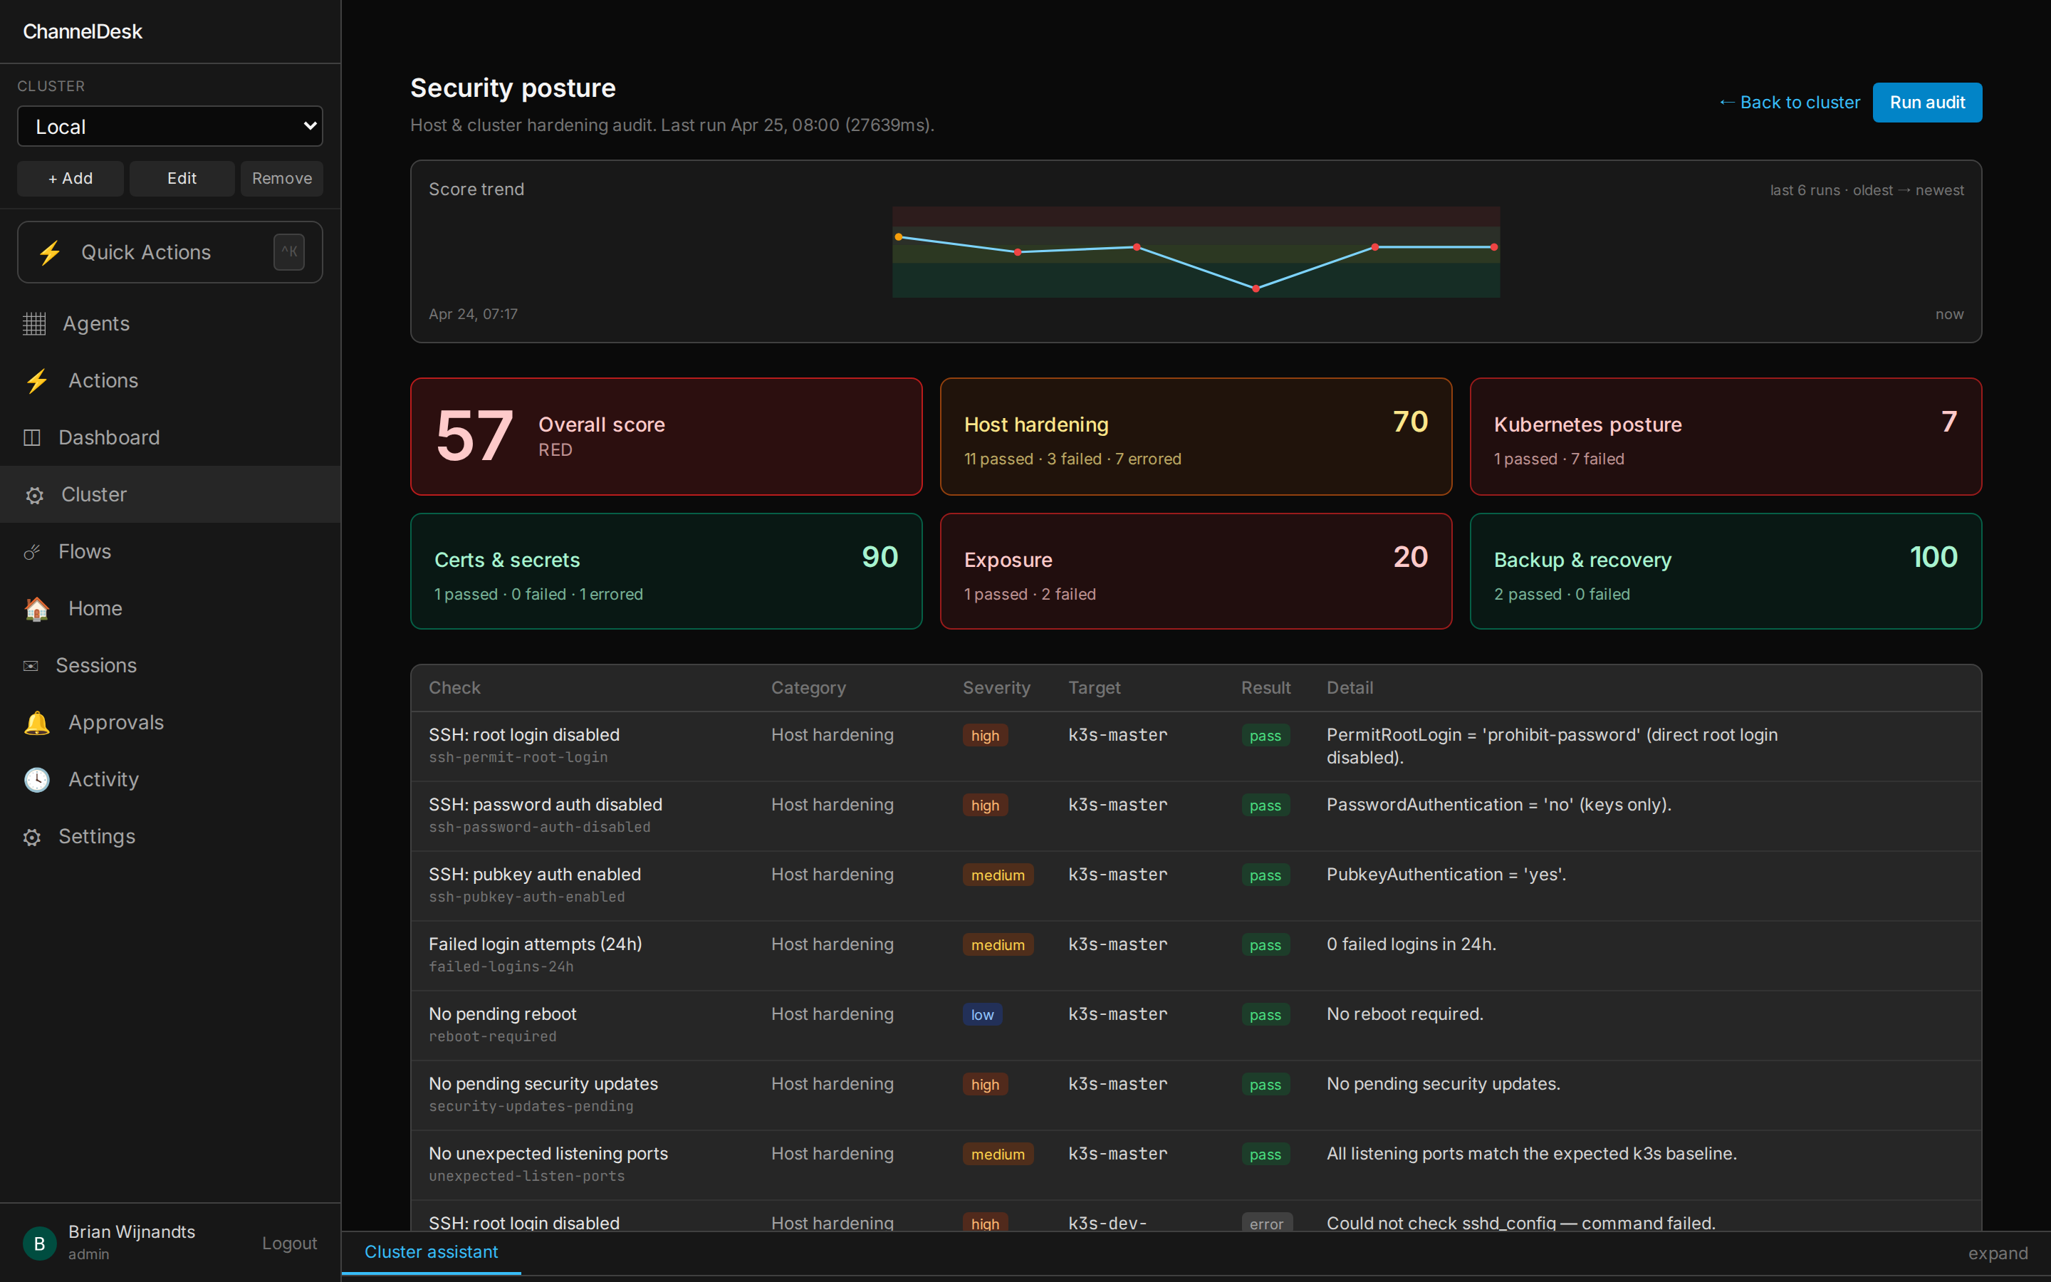The height and width of the screenshot is (1282, 2051).
Task: Click the Remove cluster button
Action: coord(281,179)
